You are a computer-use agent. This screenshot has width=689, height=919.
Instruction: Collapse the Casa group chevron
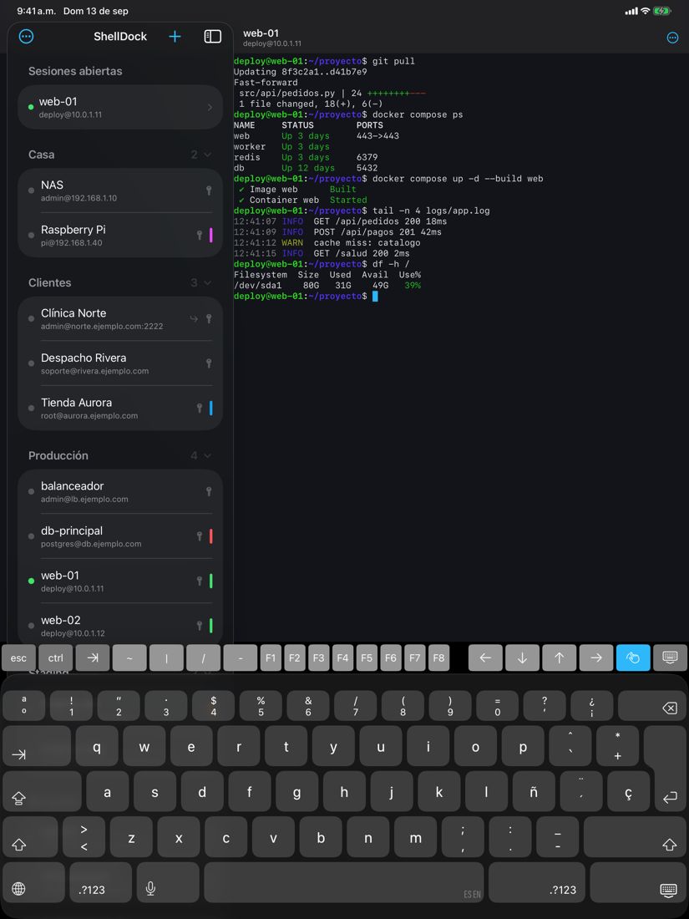(207, 155)
